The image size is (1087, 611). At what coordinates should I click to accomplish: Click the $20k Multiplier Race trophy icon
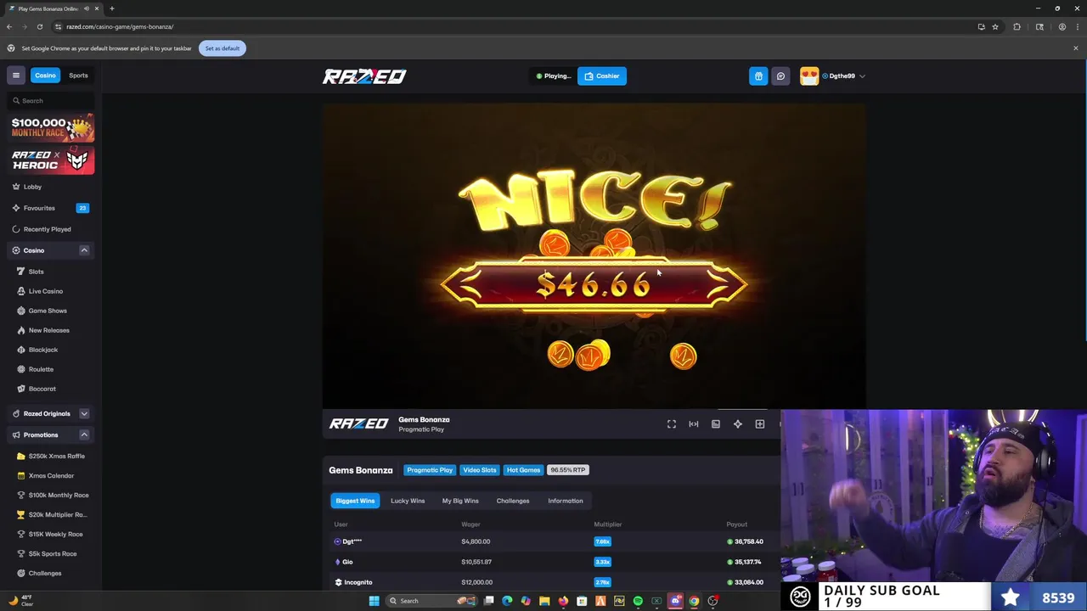[x=21, y=514]
